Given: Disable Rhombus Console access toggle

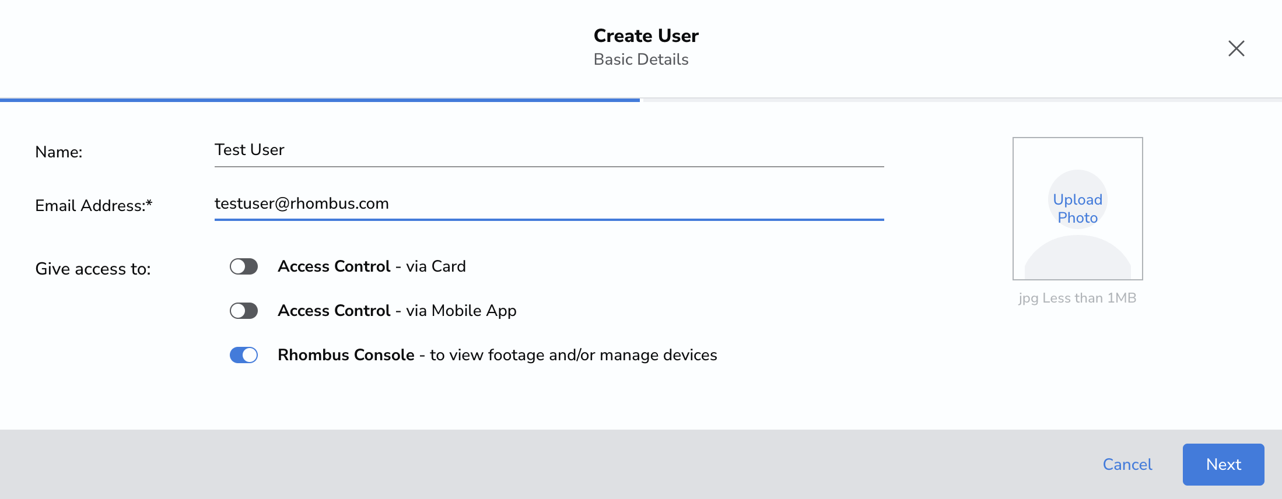Looking at the screenshot, I should 244,355.
